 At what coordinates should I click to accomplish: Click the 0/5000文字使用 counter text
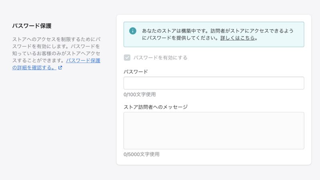tap(142, 154)
